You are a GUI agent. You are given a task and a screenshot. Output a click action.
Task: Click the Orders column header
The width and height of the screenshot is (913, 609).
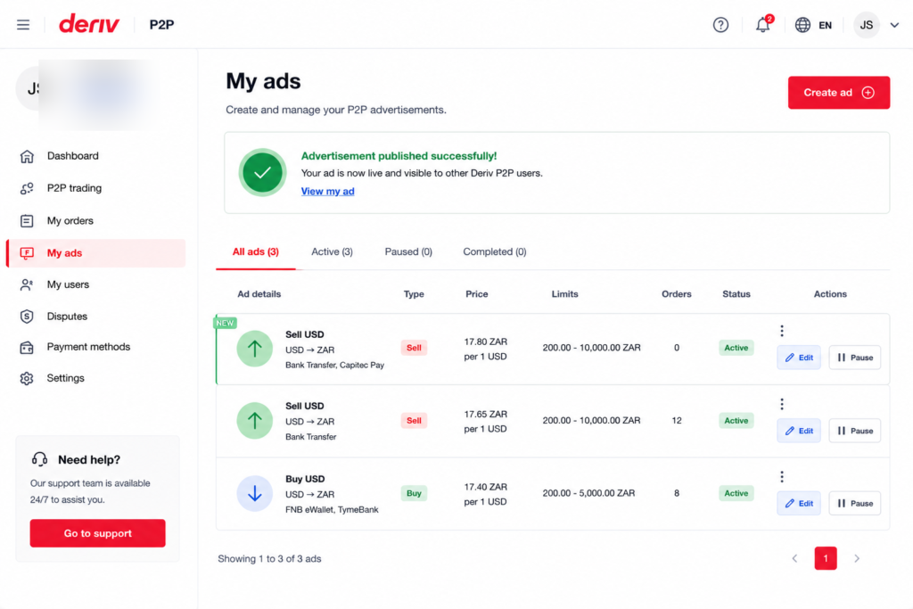pyautogui.click(x=677, y=294)
